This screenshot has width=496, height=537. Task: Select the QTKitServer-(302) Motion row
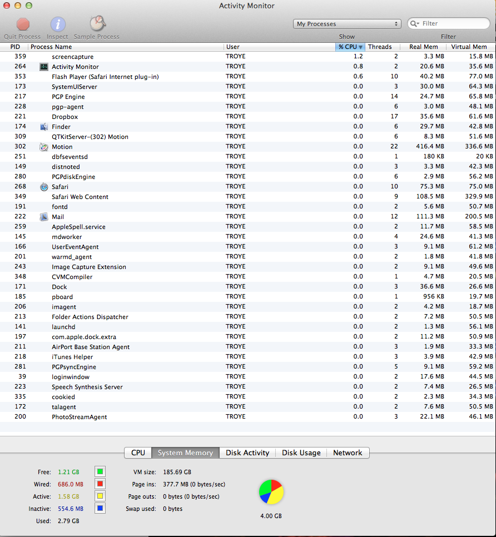pos(248,137)
